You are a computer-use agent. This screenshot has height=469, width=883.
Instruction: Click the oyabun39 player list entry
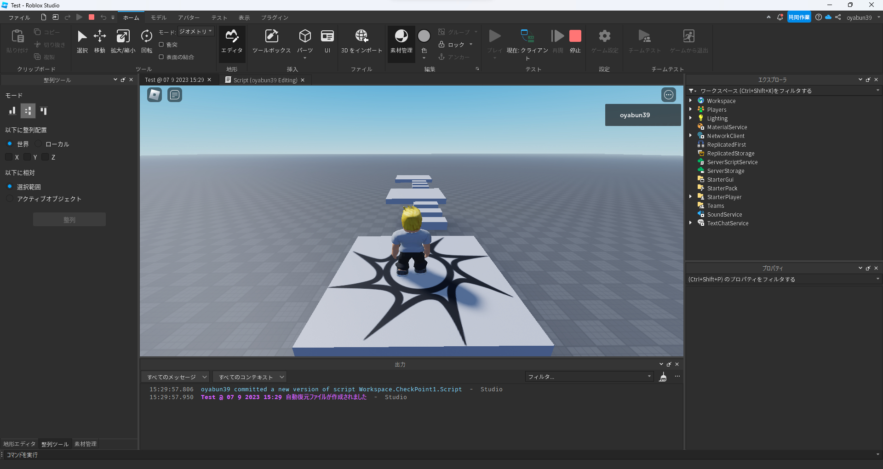(643, 115)
